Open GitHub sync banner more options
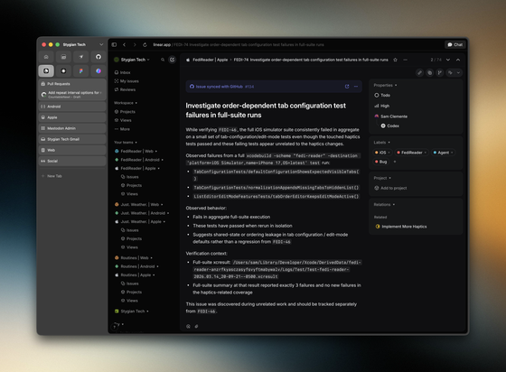The width and height of the screenshot is (506, 372). (356, 87)
